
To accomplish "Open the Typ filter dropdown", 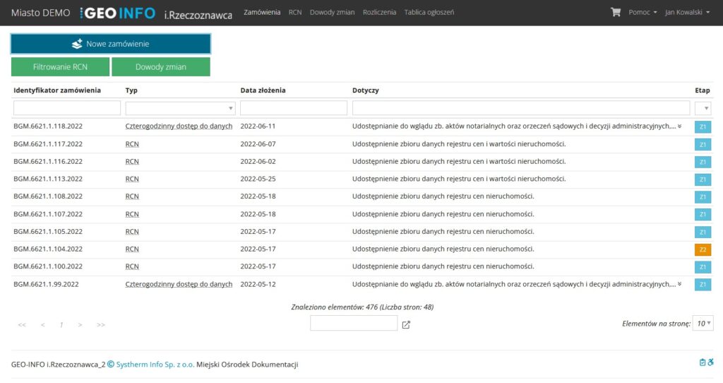I will (181, 108).
